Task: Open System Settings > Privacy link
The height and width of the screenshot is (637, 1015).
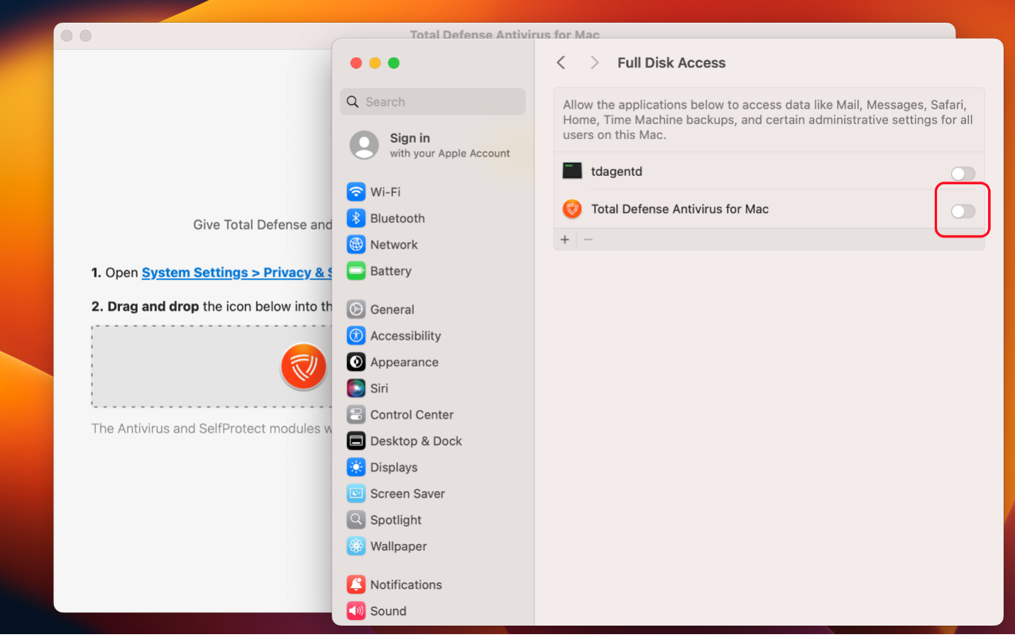Action: [236, 272]
